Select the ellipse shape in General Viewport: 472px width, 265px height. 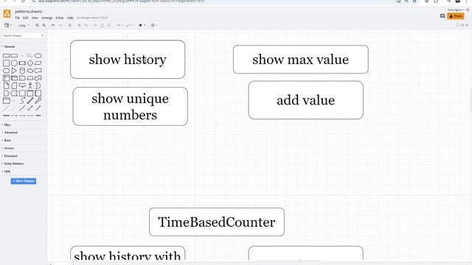(38, 56)
